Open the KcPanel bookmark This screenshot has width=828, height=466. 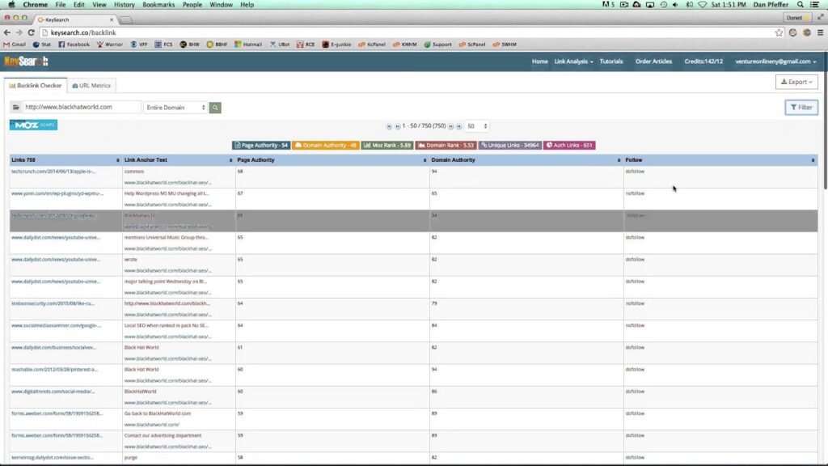tap(372, 44)
